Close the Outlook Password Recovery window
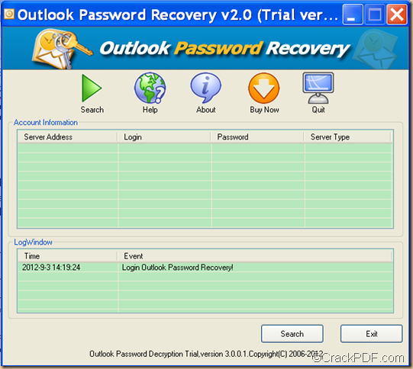413x369 pixels. tap(397, 14)
